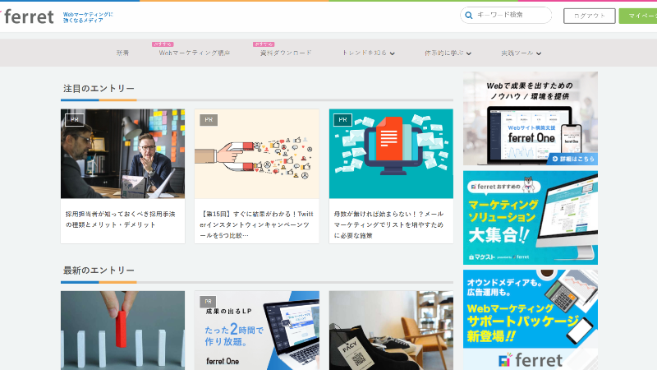Click the Webマーケティングに強くなるメディア tagline
657x370 pixels.
tap(88, 17)
